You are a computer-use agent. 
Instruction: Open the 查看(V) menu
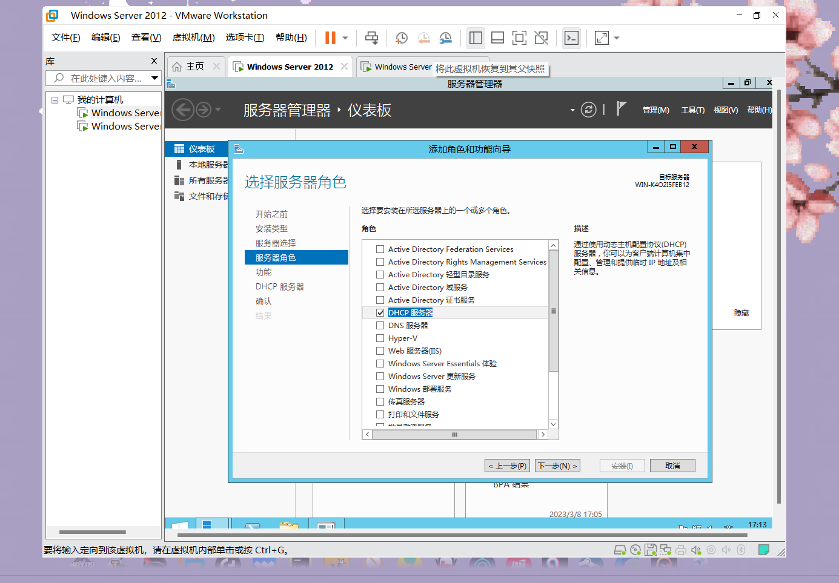(x=147, y=38)
